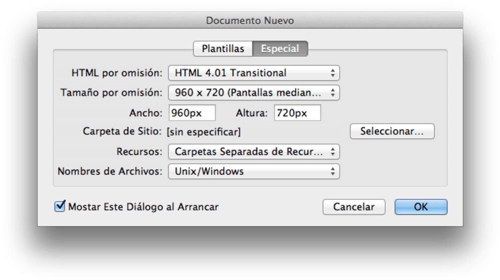500x280 pixels.
Task: Click the Carpeta de Sitio label
Action: 122,131
